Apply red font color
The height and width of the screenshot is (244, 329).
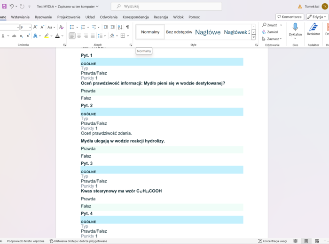57,36
